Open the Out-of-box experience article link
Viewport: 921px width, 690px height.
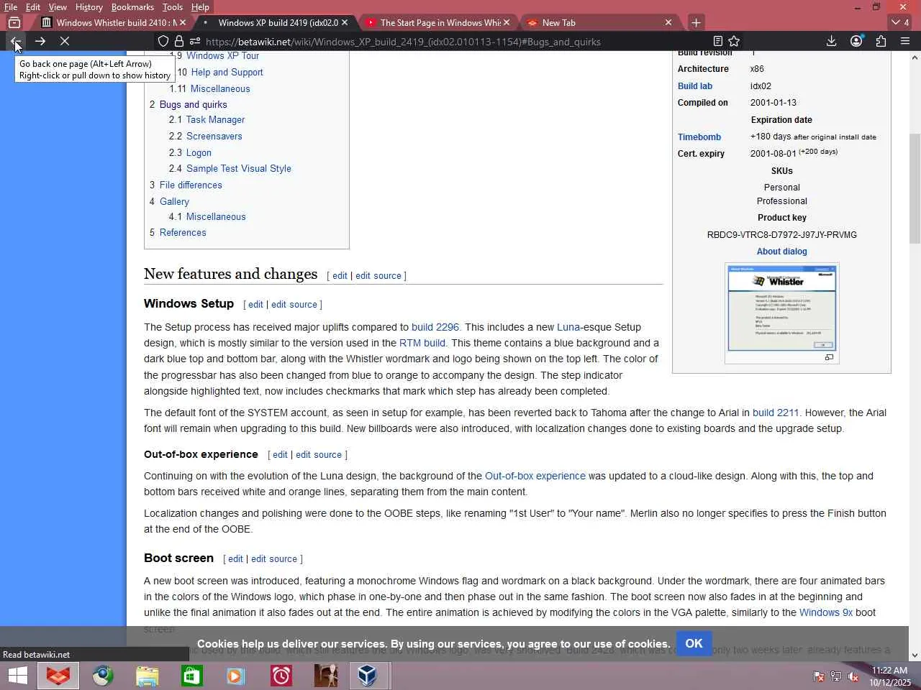pyautogui.click(x=535, y=476)
